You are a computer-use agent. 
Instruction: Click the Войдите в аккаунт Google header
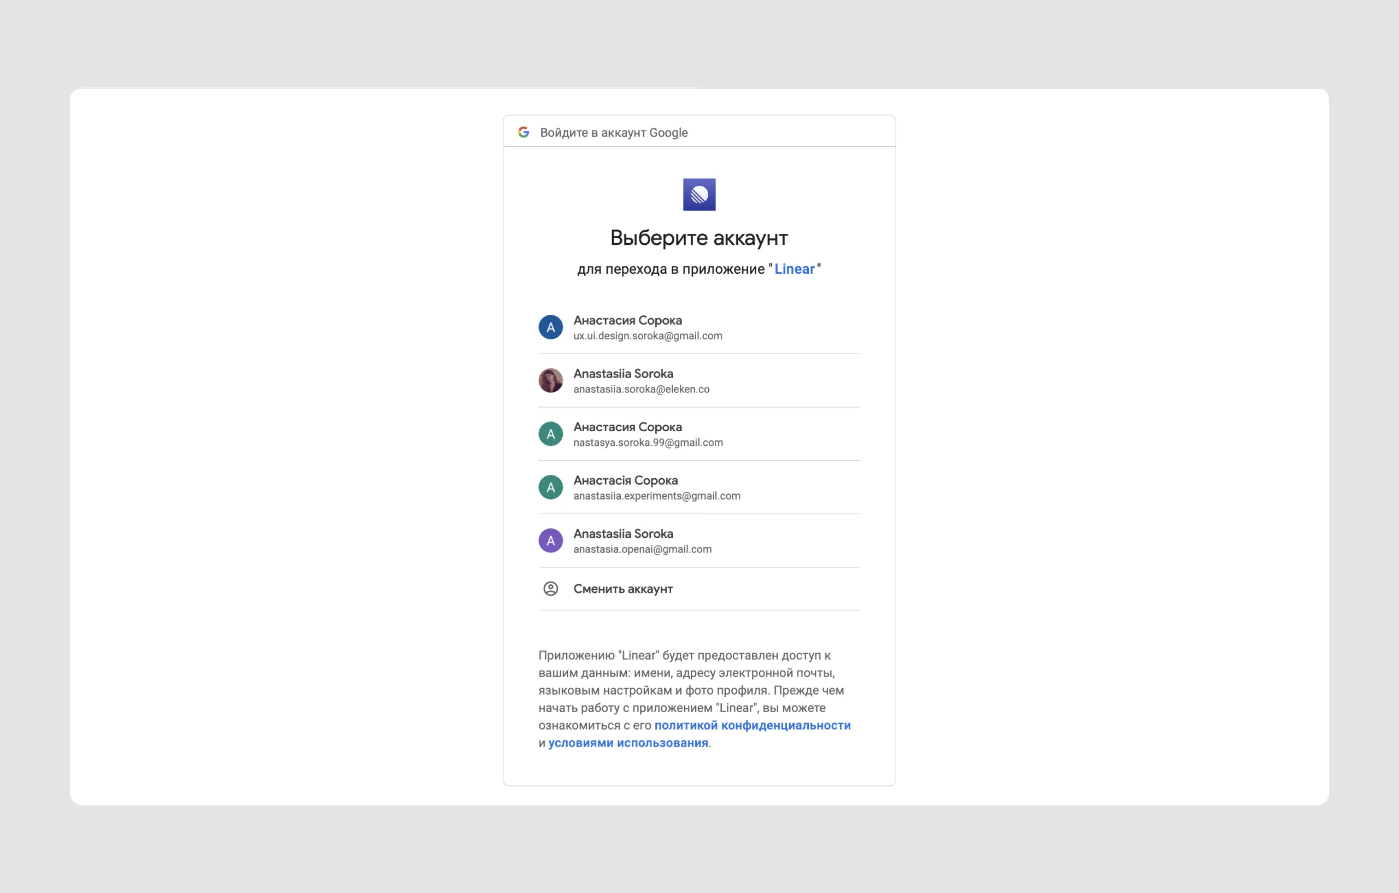tap(614, 132)
